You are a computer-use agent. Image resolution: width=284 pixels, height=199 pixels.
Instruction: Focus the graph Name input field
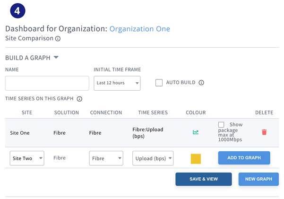pyautogui.click(x=47, y=83)
